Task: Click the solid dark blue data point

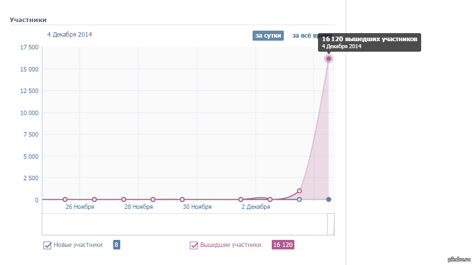Action: 329,200
